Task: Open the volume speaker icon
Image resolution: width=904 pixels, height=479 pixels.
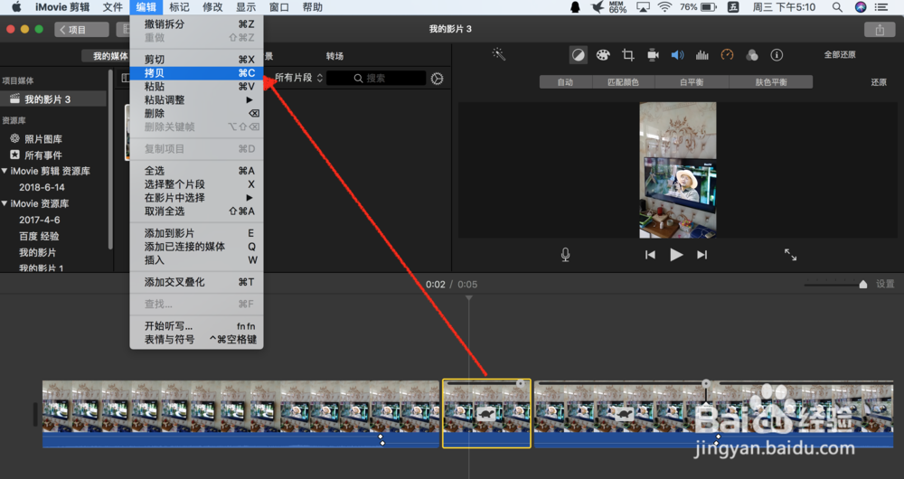Action: pos(677,55)
